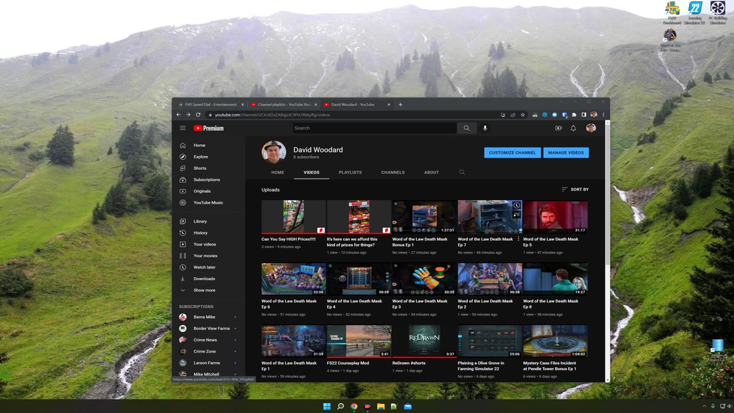Viewport: 734px width, 413px height.
Task: Reload the page with the refresh icon
Action: 198,115
